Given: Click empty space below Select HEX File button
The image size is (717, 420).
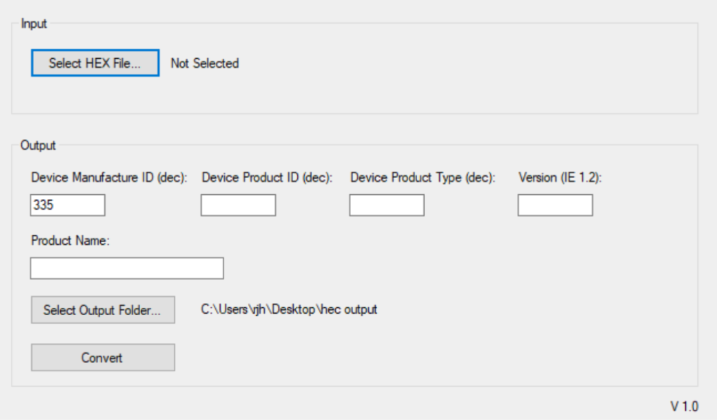Looking at the screenshot, I should (95, 96).
